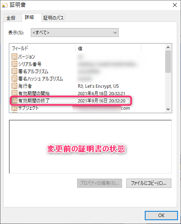This screenshot has width=181, height=224.
Task: Click the list scroll-down arrow
Action: pos(168,109)
